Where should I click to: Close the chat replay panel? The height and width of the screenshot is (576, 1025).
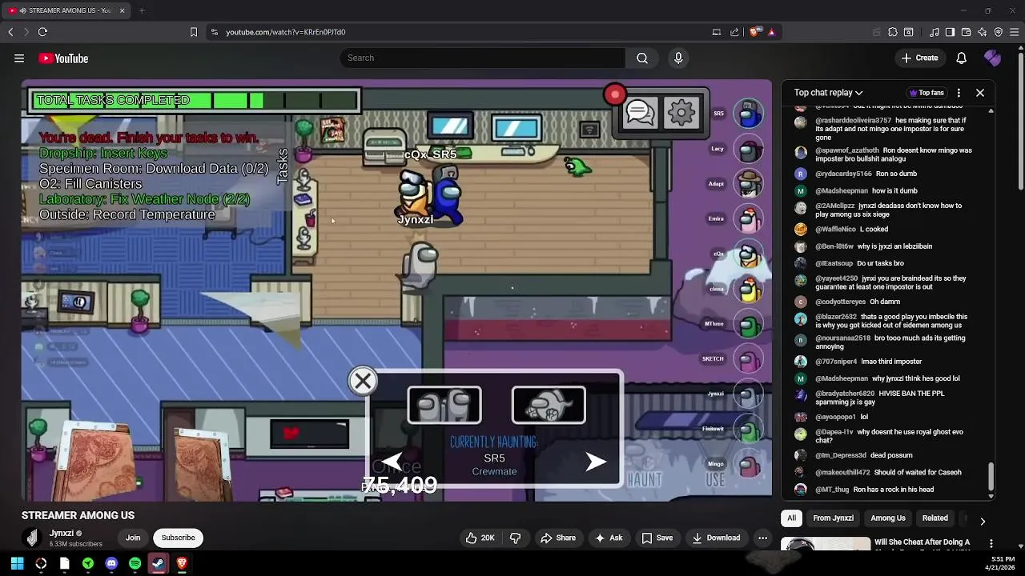[x=980, y=93]
